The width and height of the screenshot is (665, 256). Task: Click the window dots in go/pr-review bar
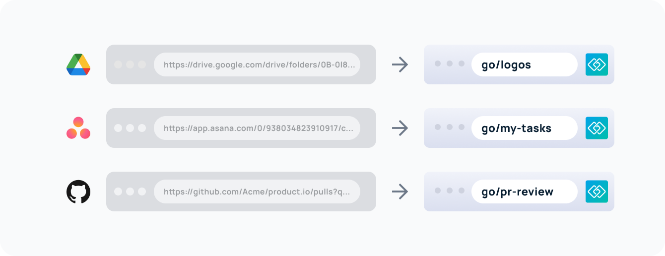pyautogui.click(x=450, y=191)
